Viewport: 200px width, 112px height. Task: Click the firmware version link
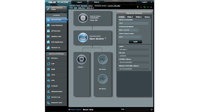[114, 6]
